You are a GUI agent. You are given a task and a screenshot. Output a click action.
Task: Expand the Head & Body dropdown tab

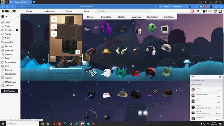click(154, 17)
